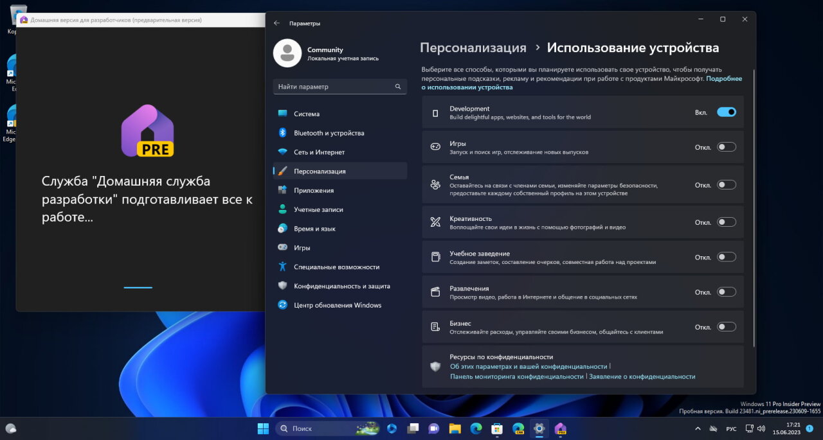The image size is (823, 440).
Task: Click the taskbar Поиск search box
Action: point(328,428)
